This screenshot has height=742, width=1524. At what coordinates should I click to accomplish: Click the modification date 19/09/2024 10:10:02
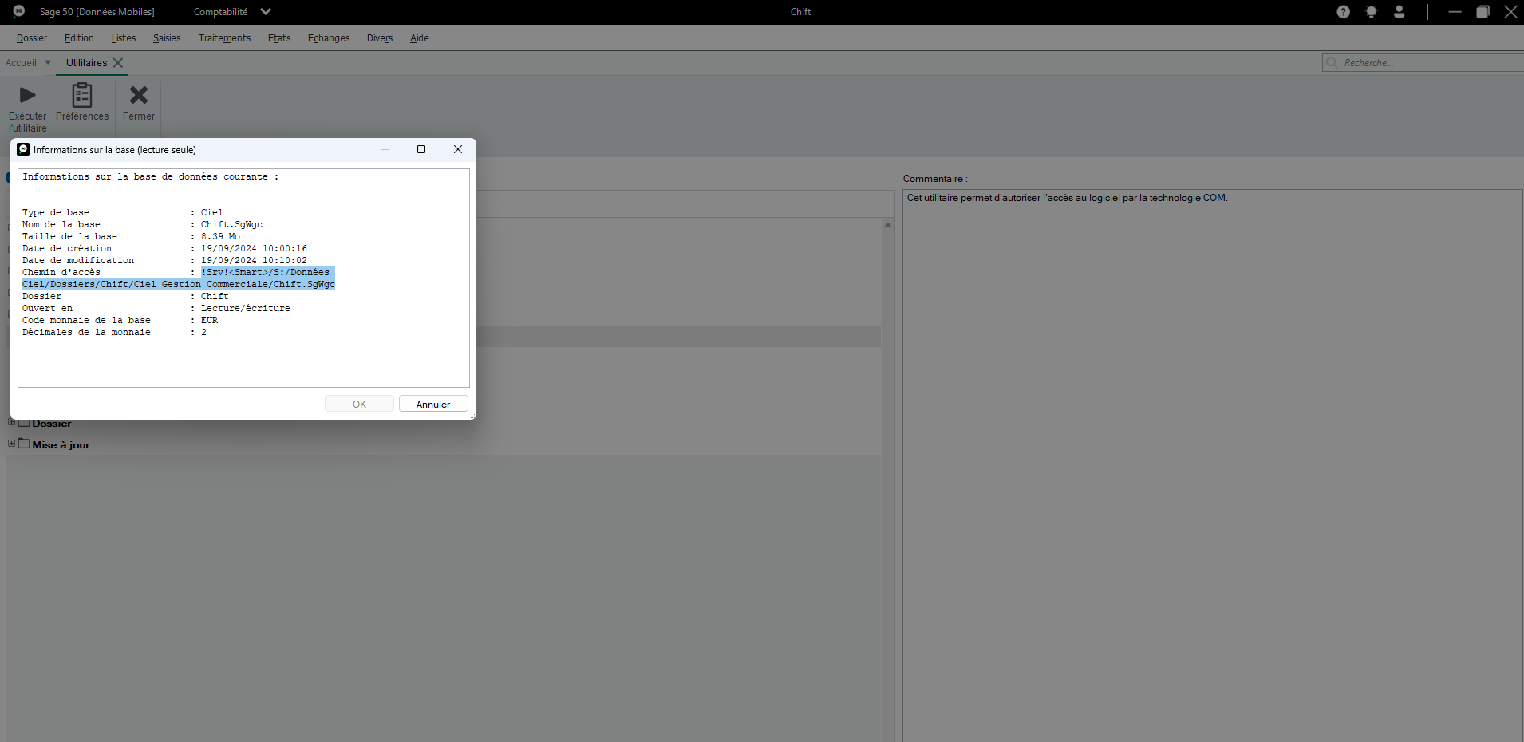tap(254, 260)
